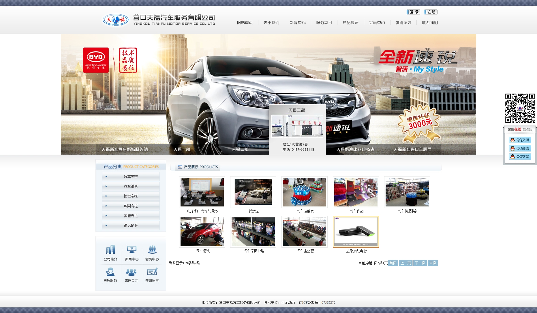Click 中企动力 tech support link

[288, 303]
